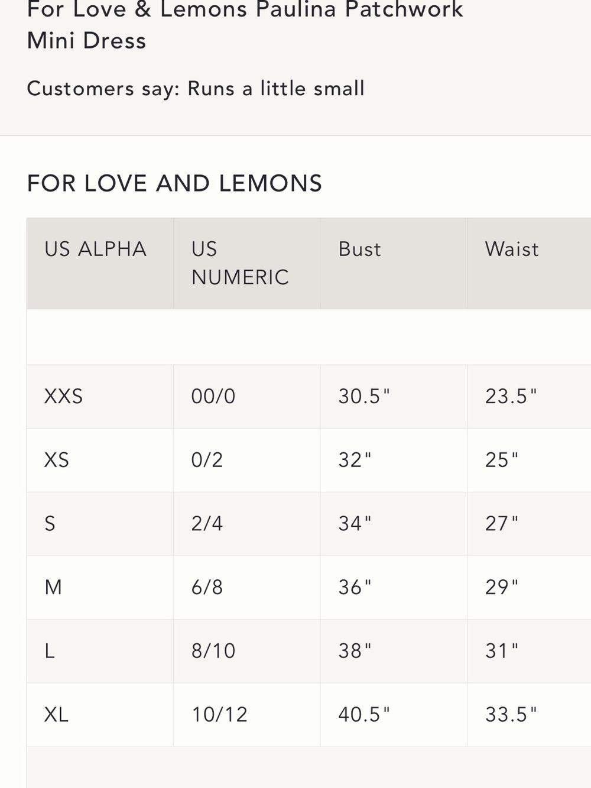Click the Bust column header
This screenshot has height=788, width=591.
point(359,249)
